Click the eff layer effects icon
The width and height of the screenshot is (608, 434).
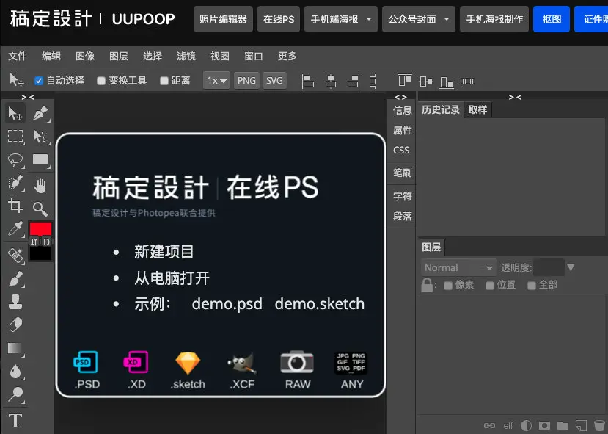(x=508, y=425)
